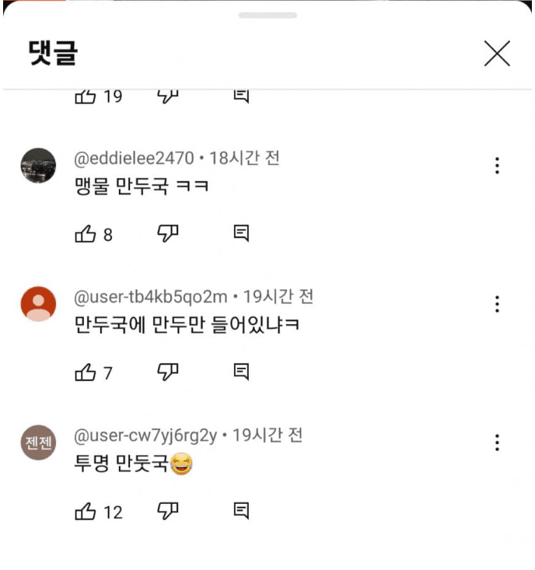Like the partially visible comment with 19 likes
Screen dimensions: 535x570
click(x=86, y=96)
